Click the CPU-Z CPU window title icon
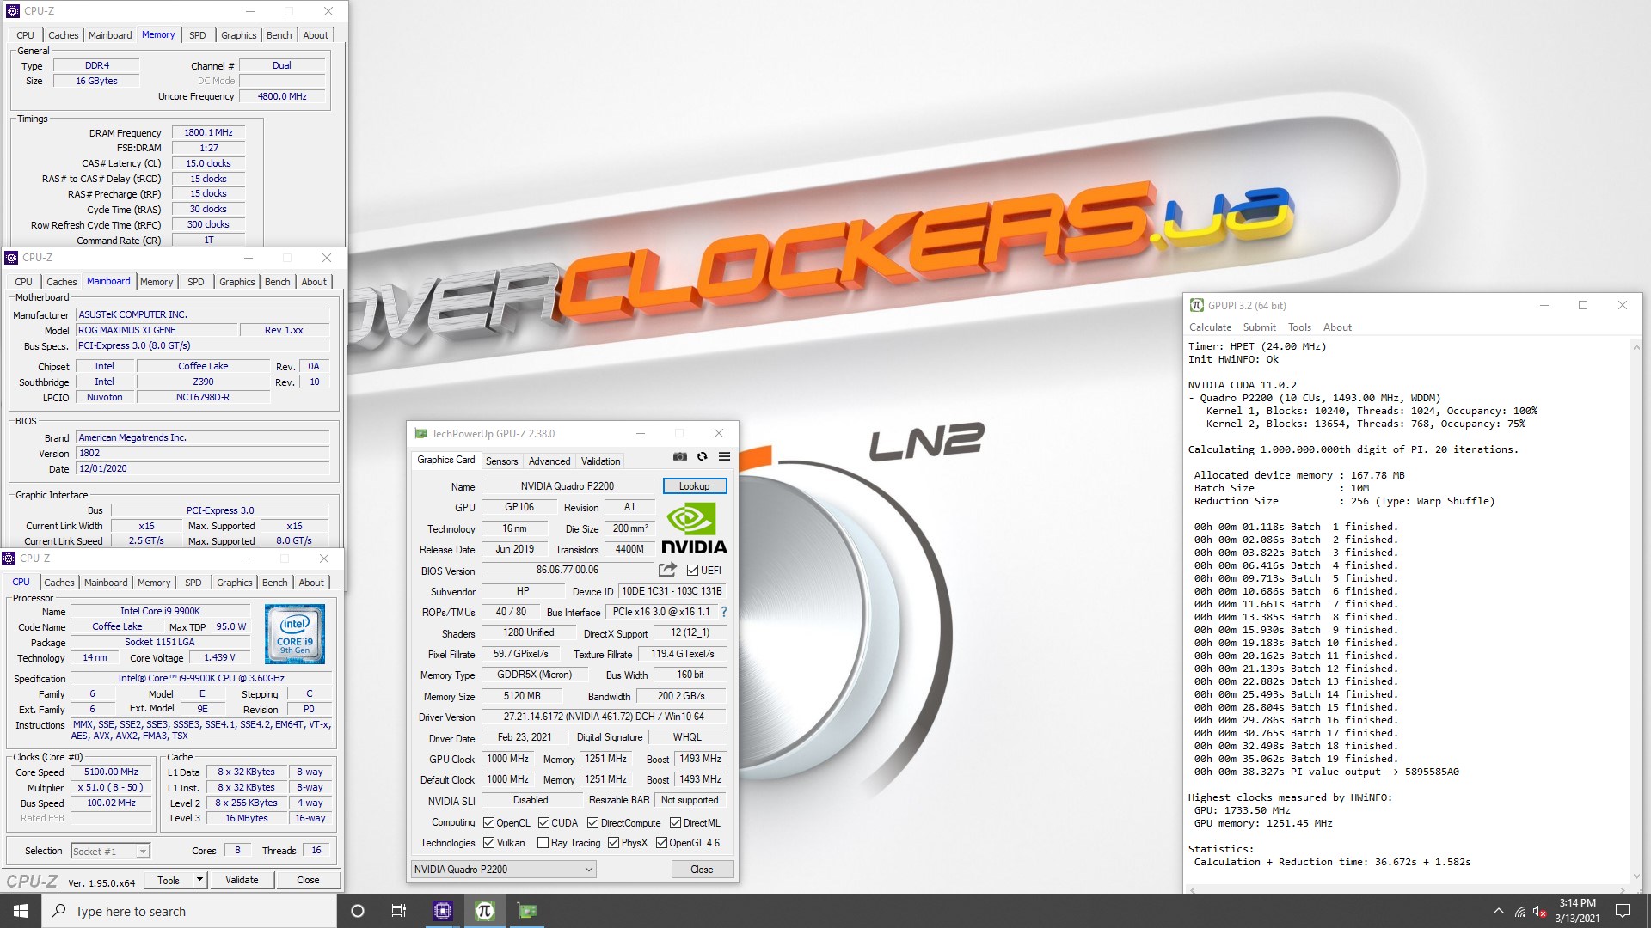The height and width of the screenshot is (928, 1651). 9,559
